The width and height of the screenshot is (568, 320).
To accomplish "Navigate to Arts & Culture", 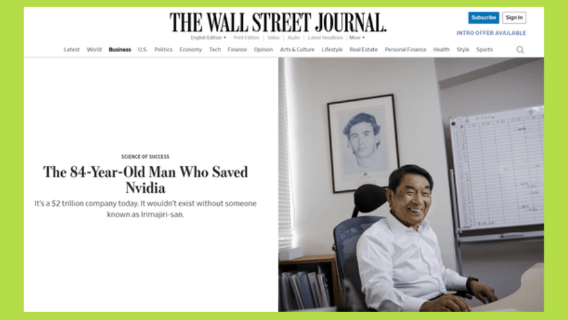I will (x=297, y=49).
